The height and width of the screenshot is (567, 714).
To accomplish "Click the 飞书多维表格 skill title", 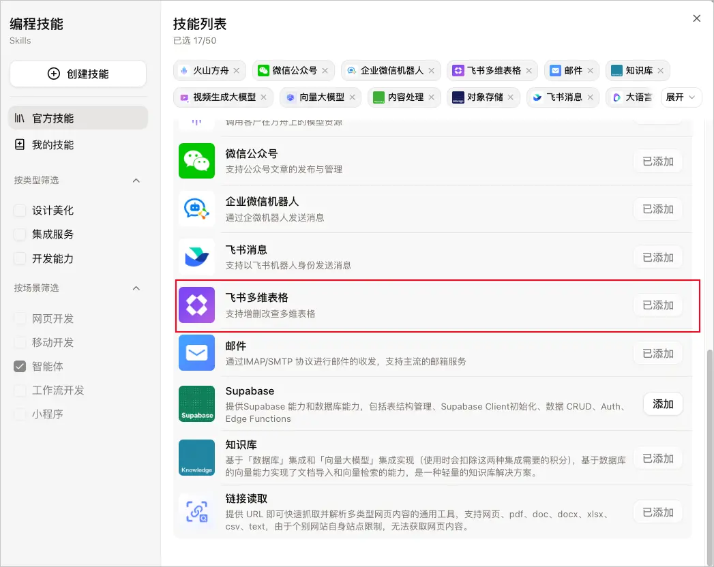I will point(257,298).
